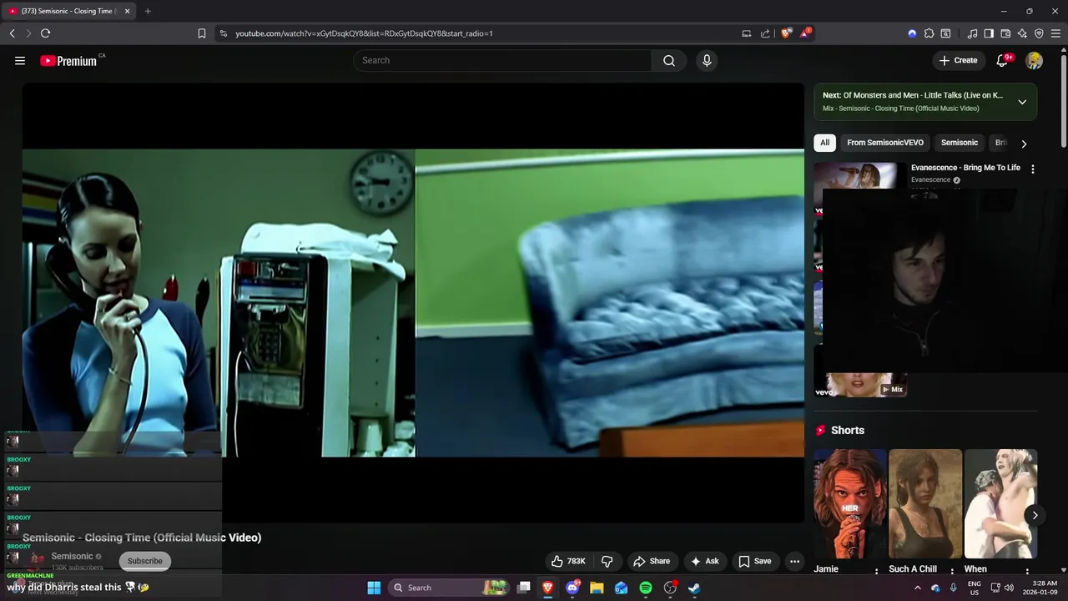Toggle Windows Task View

(x=523, y=588)
